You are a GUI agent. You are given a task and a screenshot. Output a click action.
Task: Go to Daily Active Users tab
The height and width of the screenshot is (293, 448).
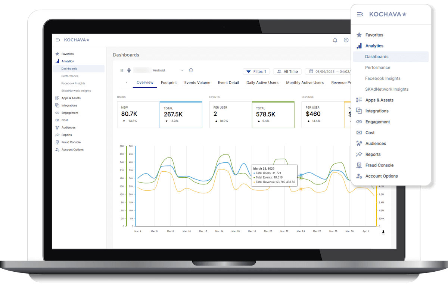pos(262,82)
